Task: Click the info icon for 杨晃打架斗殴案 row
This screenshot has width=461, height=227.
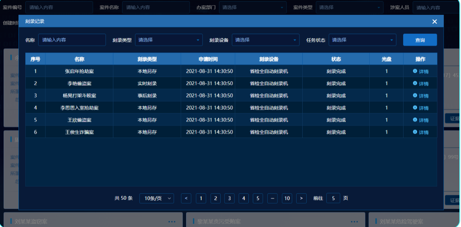Action: click(415, 96)
